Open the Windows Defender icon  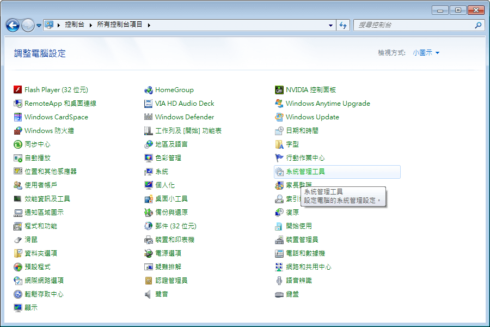point(149,117)
